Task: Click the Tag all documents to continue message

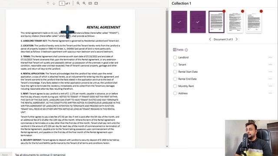Action: coord(40,155)
